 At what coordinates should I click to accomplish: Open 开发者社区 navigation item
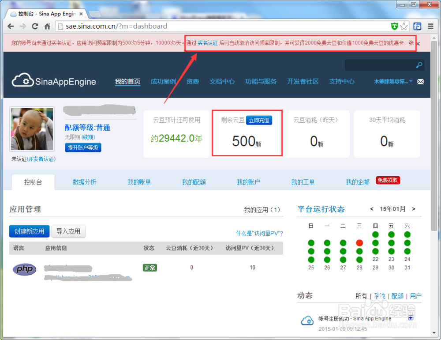(303, 81)
